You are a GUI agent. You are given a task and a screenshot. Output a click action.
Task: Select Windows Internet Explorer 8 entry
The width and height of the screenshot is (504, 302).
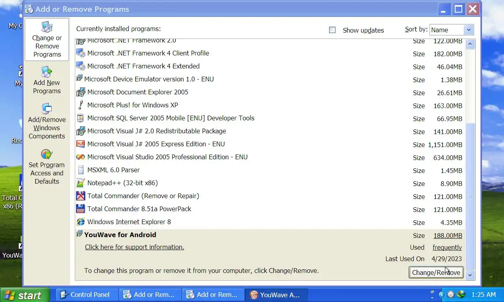270,222
